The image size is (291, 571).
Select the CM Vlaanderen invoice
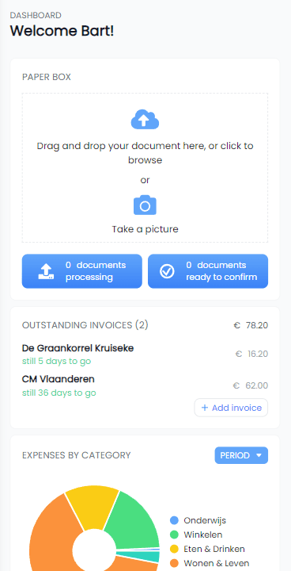(145, 385)
